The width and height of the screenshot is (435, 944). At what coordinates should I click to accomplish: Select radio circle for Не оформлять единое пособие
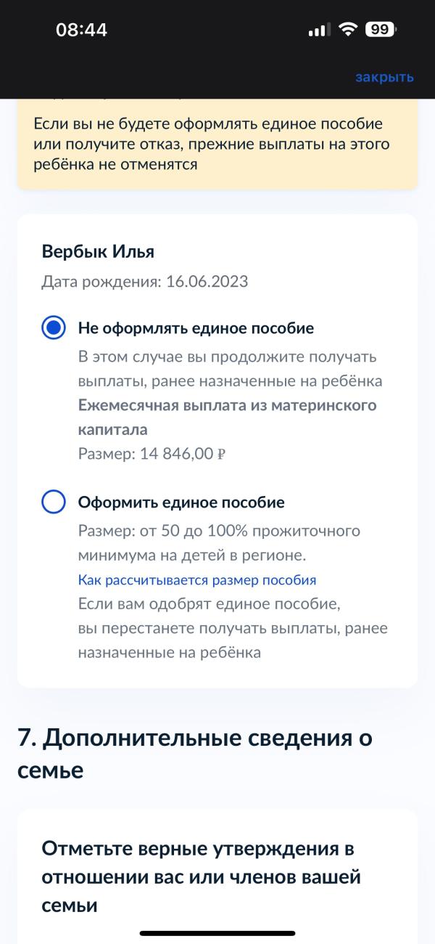[54, 328]
